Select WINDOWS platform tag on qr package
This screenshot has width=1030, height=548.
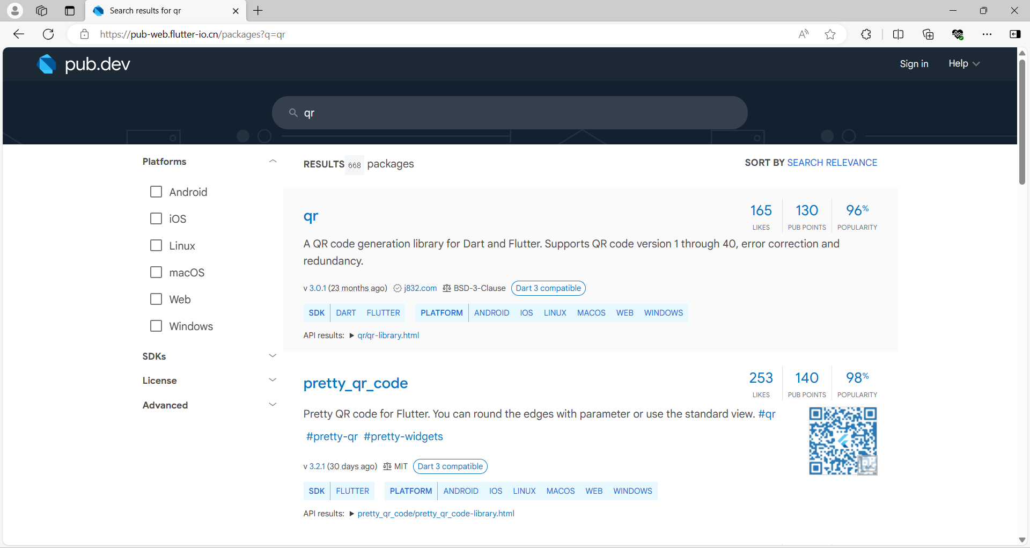(x=664, y=313)
